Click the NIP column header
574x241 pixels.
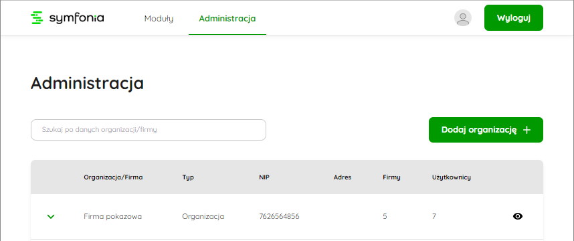(x=264, y=177)
